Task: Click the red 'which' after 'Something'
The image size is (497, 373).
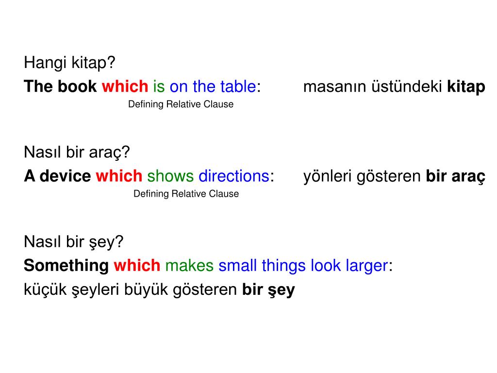Action: (x=137, y=265)
